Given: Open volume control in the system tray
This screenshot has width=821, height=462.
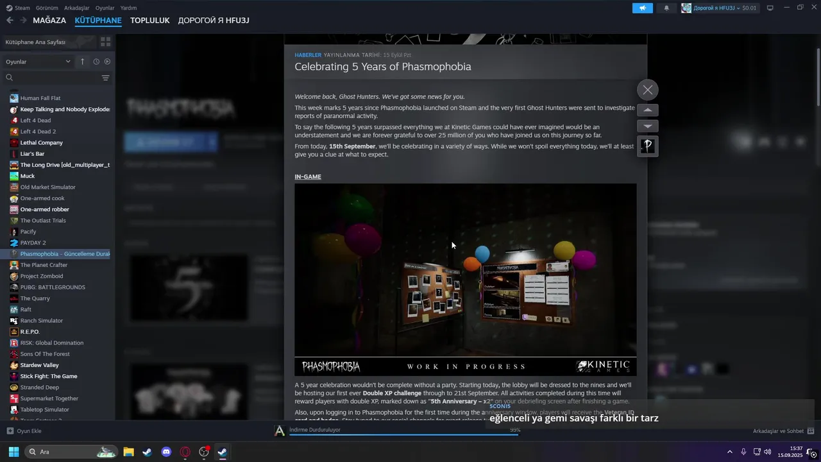Looking at the screenshot, I should 768,452.
